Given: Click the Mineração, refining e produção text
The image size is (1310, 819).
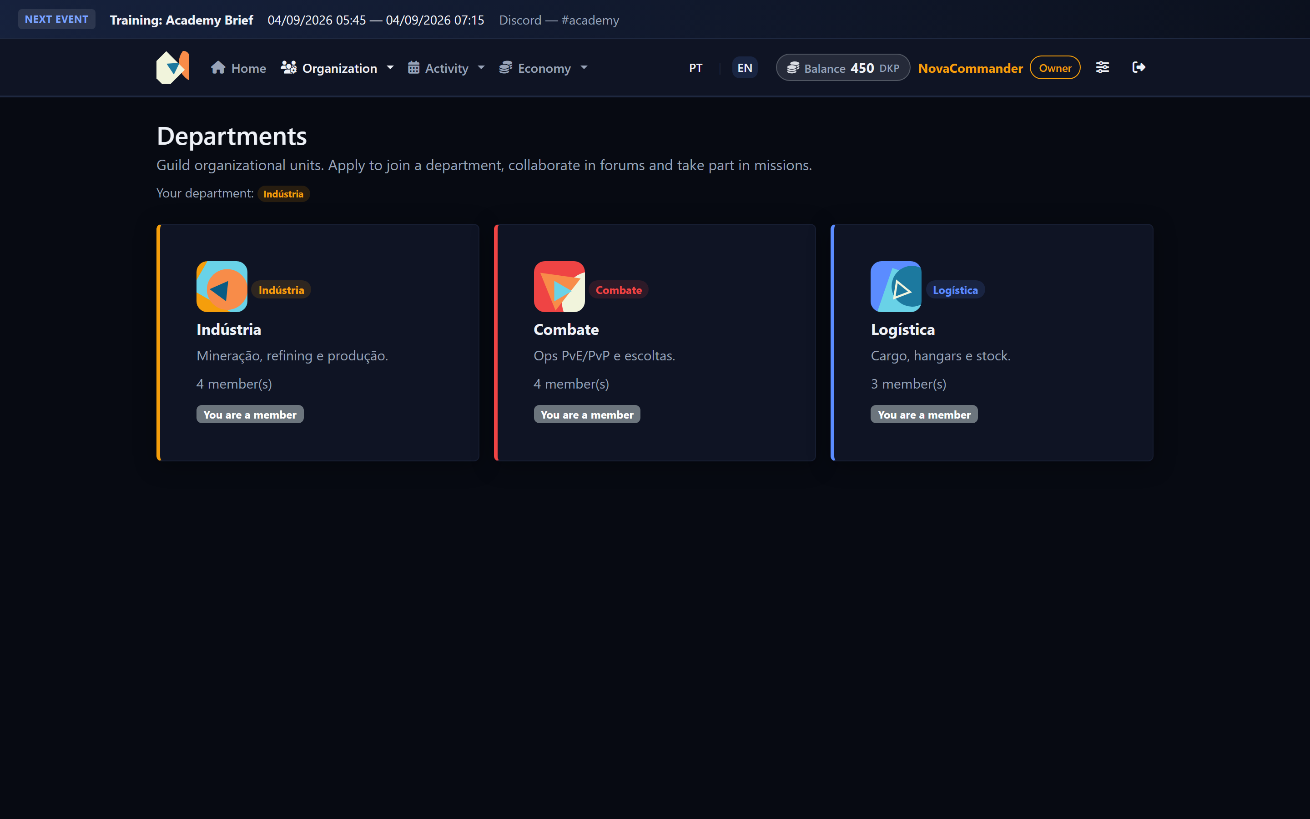Looking at the screenshot, I should coord(292,355).
